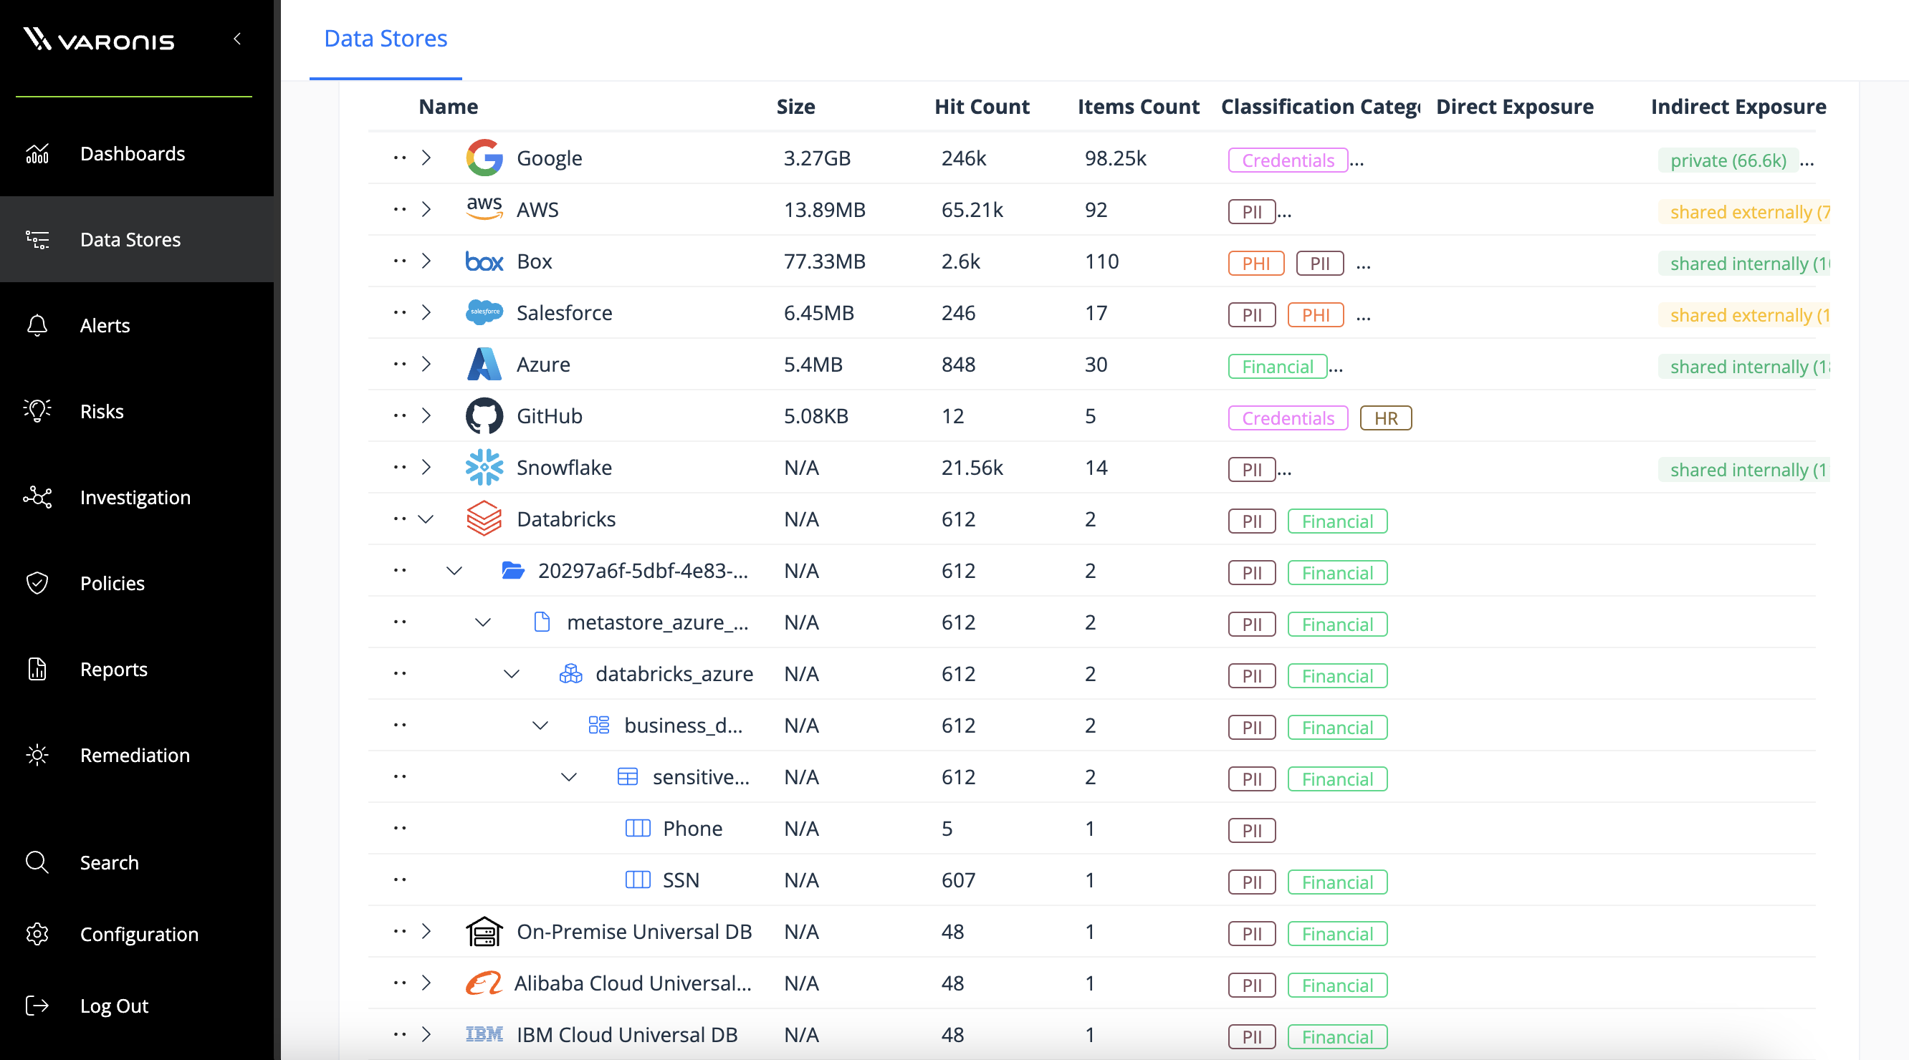Viewport: 1909px width, 1060px height.
Task: Collapse the metastore_azure node
Action: [483, 622]
